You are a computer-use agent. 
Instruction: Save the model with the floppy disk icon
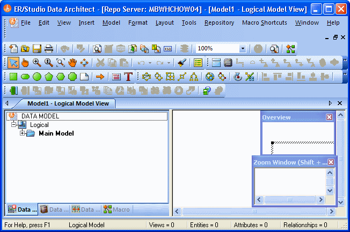point(37,49)
